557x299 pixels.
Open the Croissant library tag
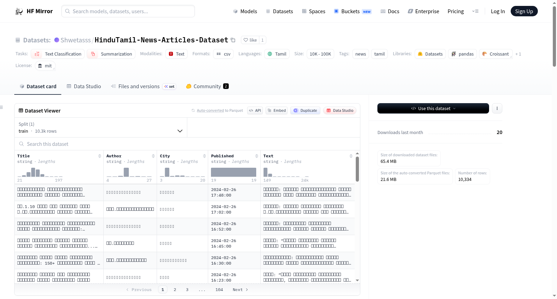point(496,54)
